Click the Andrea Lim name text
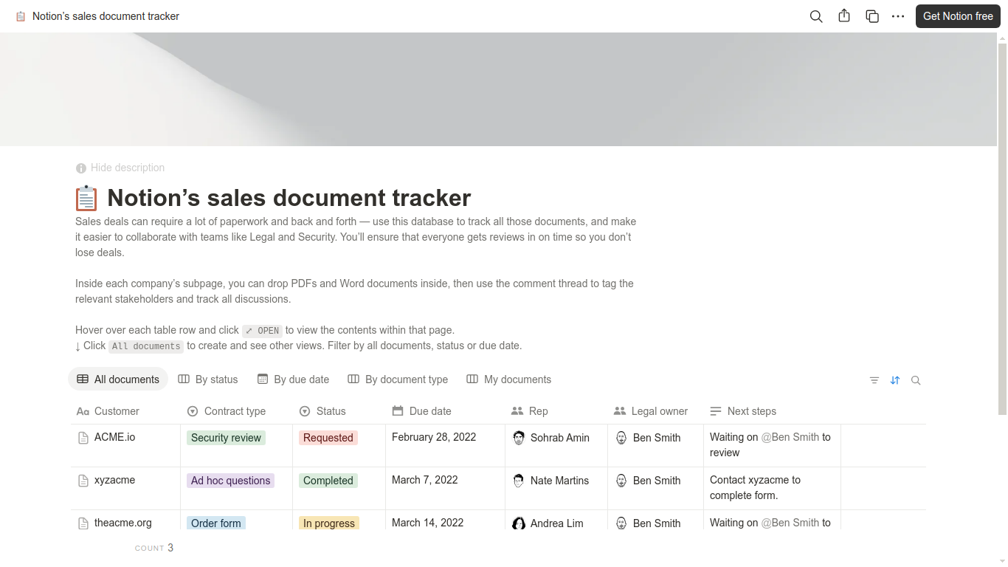Viewport: 1008px width, 567px height. (x=557, y=523)
